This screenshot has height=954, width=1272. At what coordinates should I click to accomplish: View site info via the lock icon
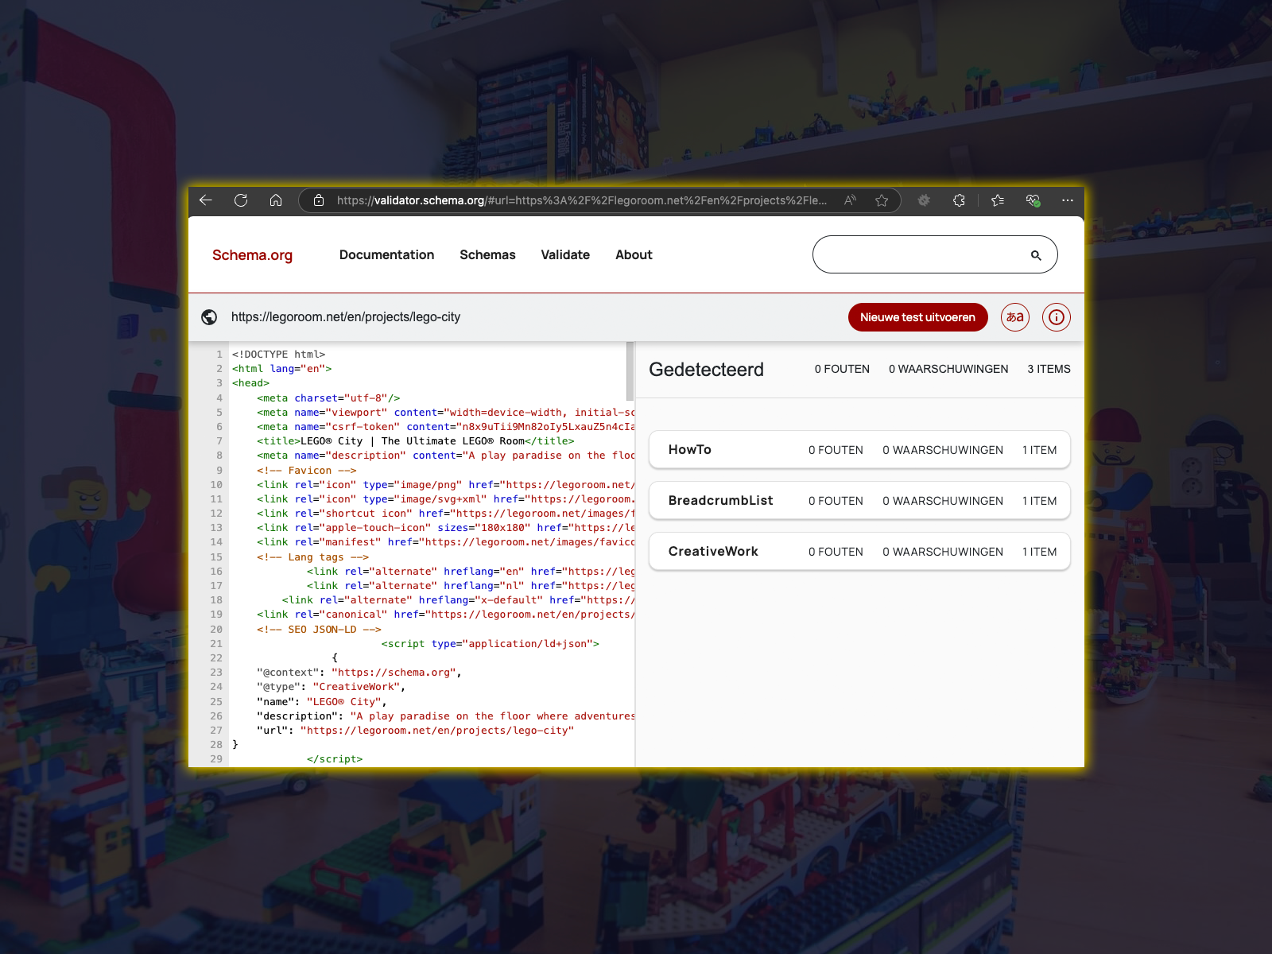coord(319,200)
